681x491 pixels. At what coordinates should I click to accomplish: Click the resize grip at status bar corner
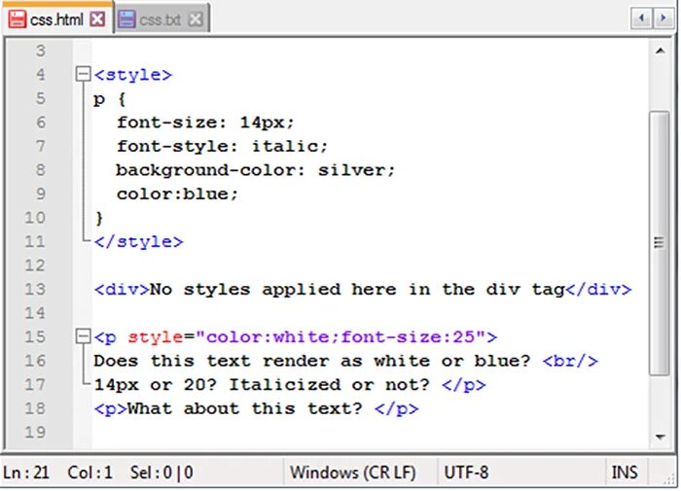coord(671,478)
